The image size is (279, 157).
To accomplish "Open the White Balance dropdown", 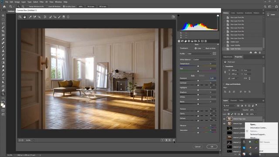I will (204, 60).
